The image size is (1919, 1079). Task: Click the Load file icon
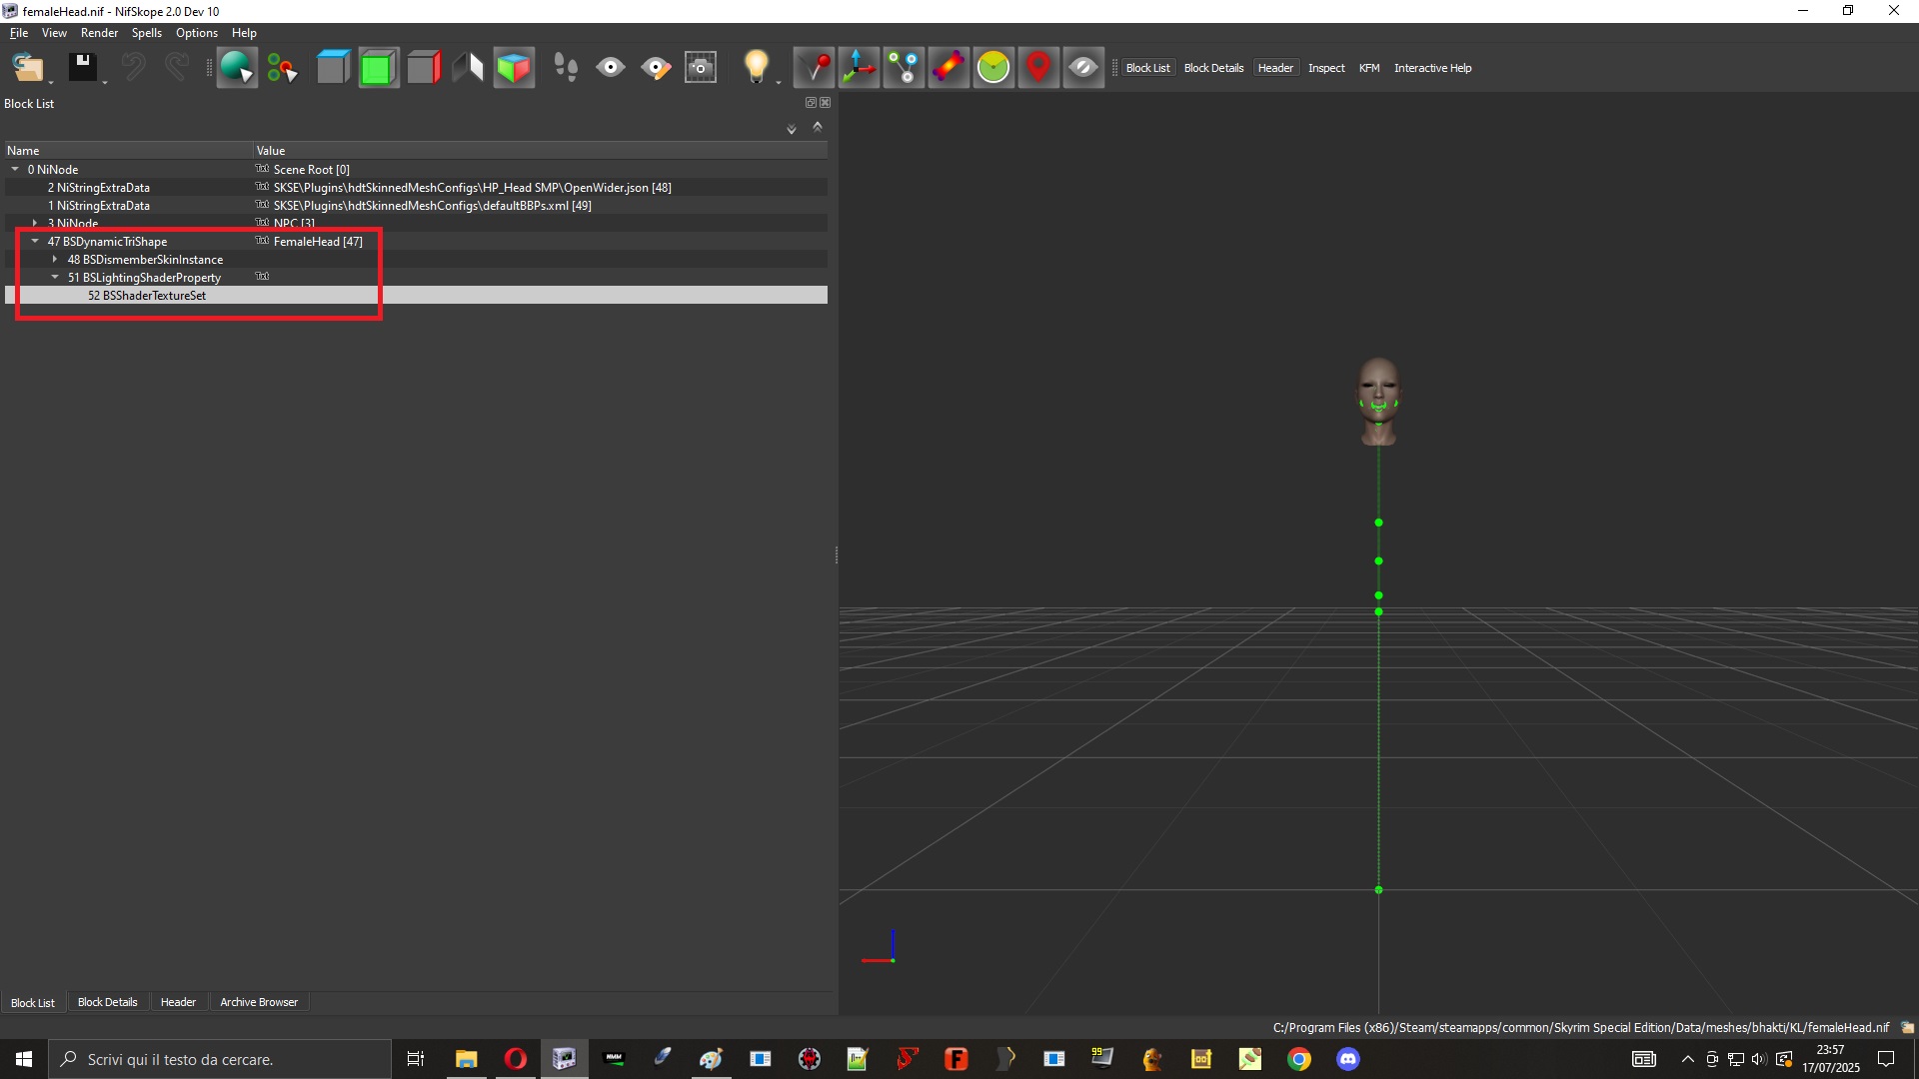(28, 68)
